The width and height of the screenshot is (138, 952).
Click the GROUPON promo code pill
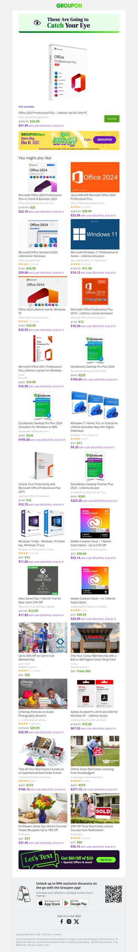(x=105, y=140)
